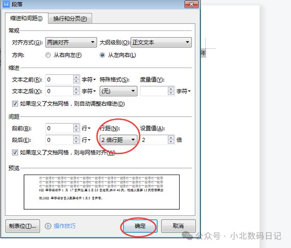Screen dimensions: 291x248
Task: Click the play icon beside 操作技巧
Action: pyautogui.click(x=48, y=226)
